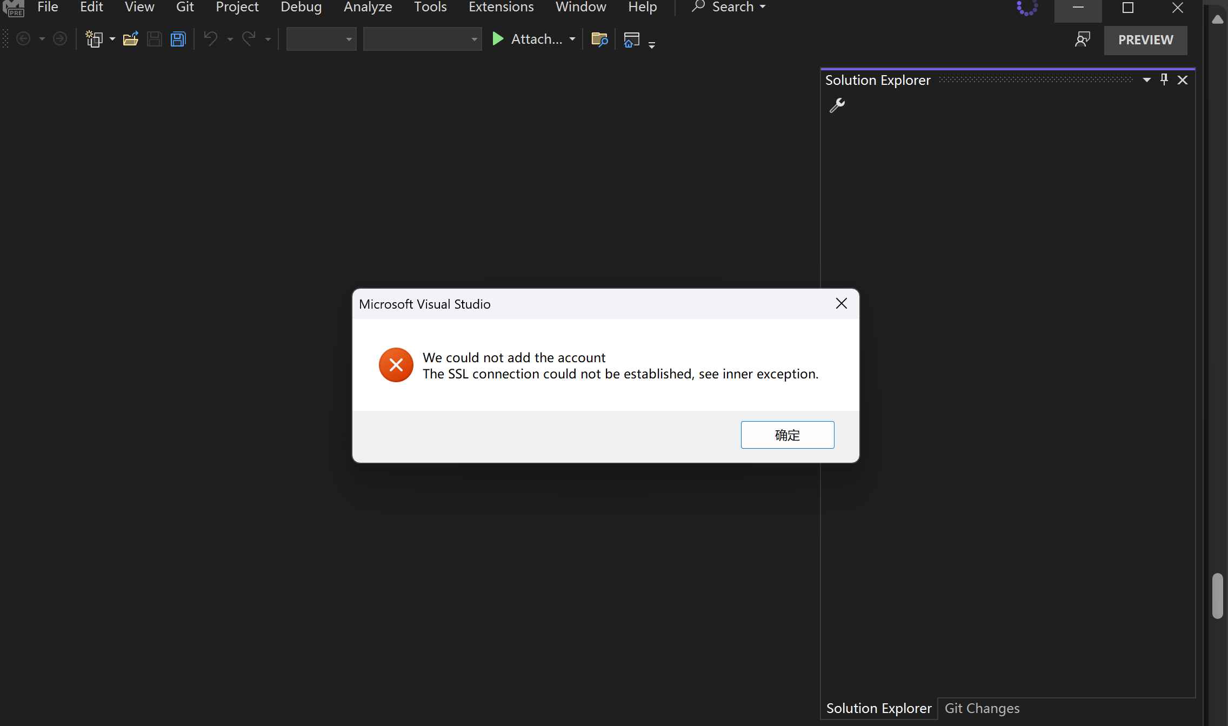Expand the Attach button dropdown arrow

point(572,39)
